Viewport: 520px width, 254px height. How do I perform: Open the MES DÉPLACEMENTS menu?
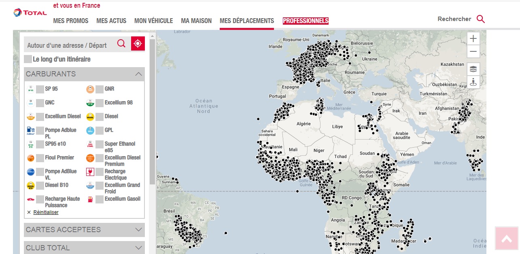click(x=247, y=21)
